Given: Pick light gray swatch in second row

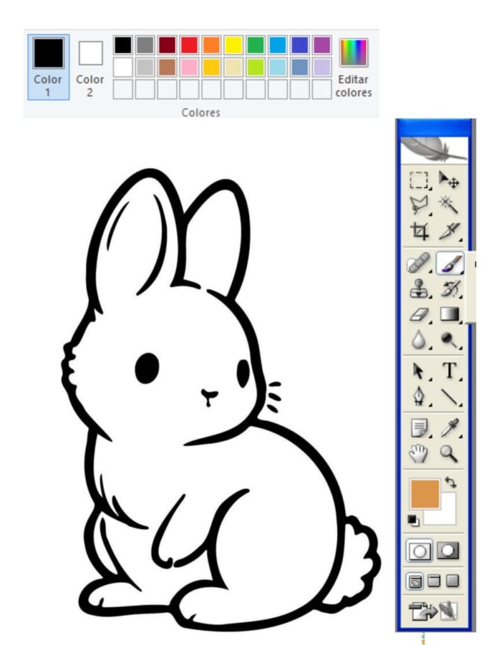Looking at the screenshot, I should 145,67.
